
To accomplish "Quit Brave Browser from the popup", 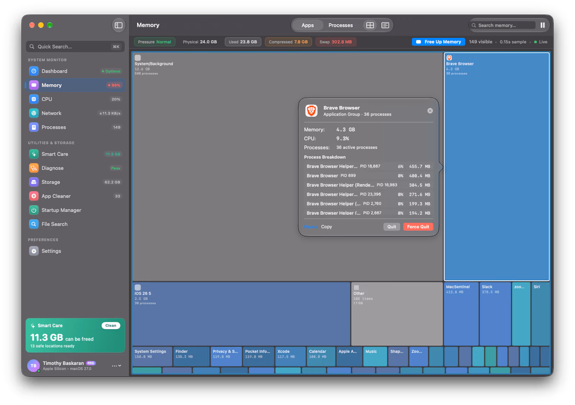I will 391,227.
